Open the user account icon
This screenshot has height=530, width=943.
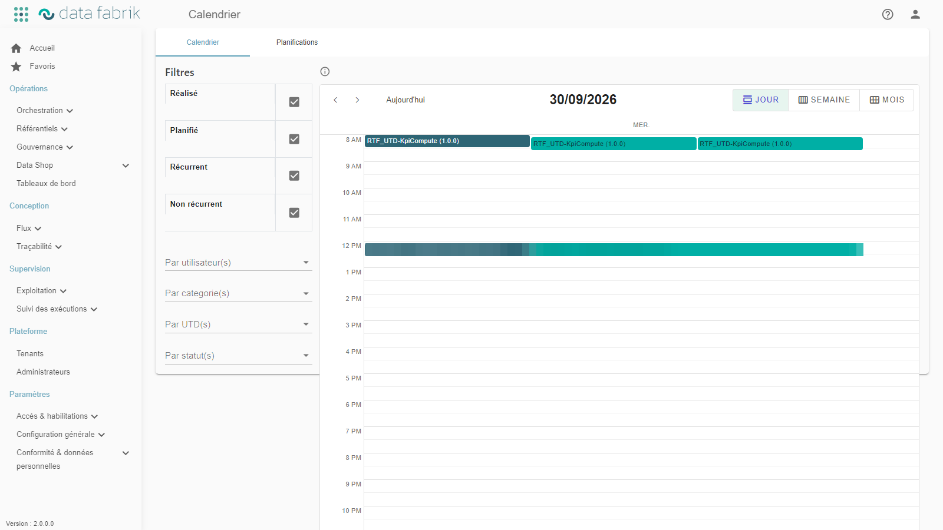click(915, 14)
